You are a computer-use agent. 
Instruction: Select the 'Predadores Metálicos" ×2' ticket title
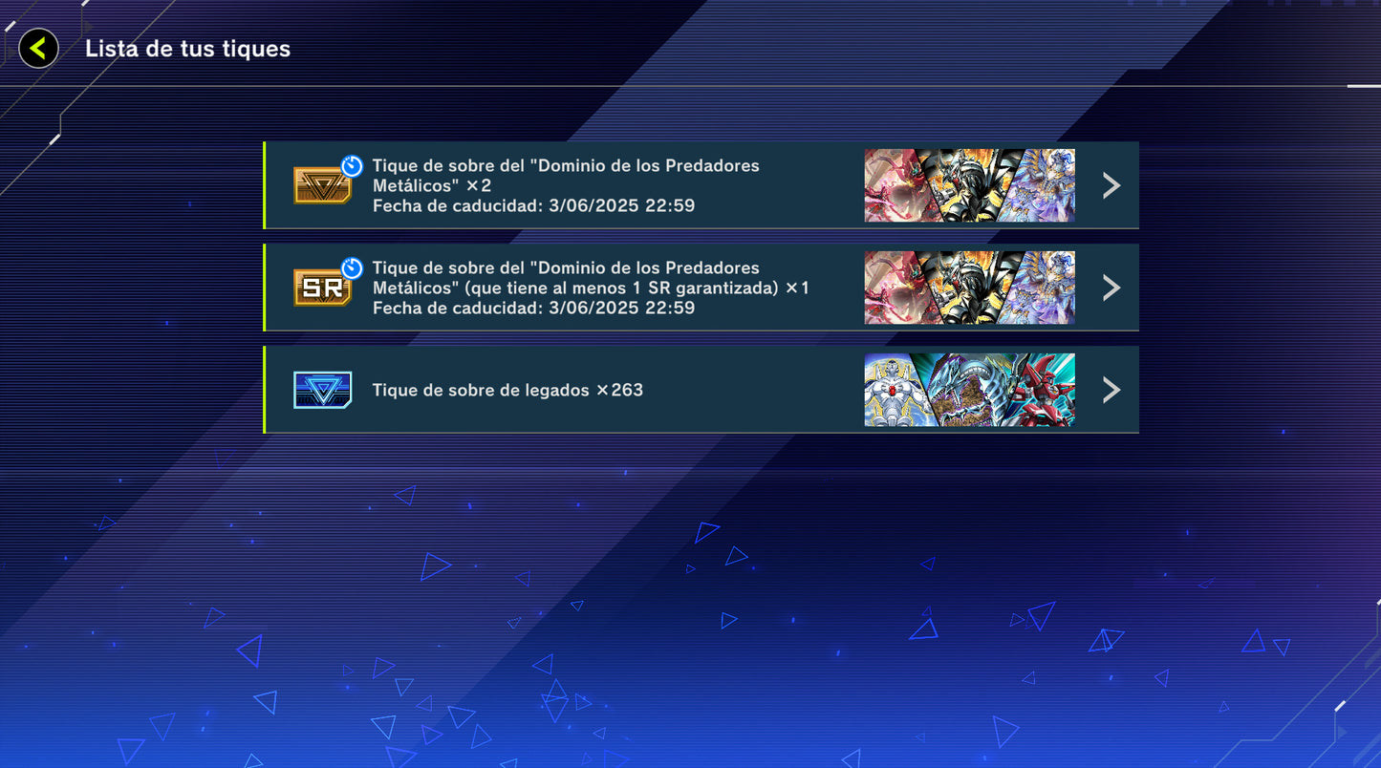coord(566,175)
